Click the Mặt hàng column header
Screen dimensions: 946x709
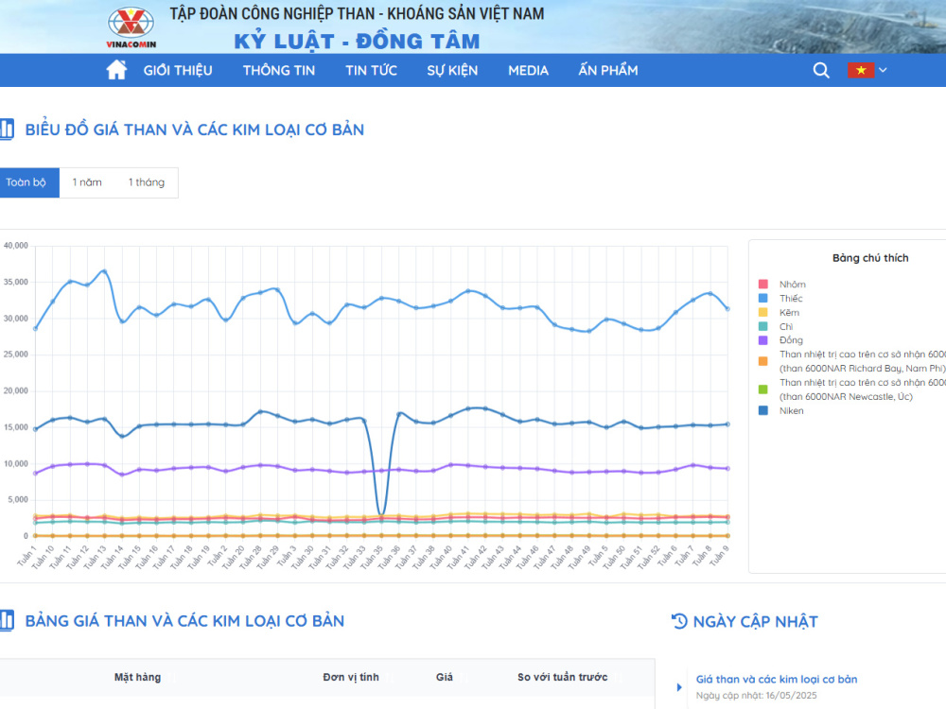click(x=137, y=677)
